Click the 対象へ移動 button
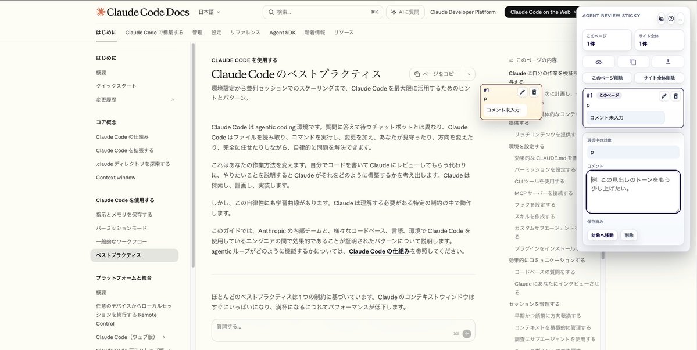Screen dimensions: 697x350 click(602, 235)
